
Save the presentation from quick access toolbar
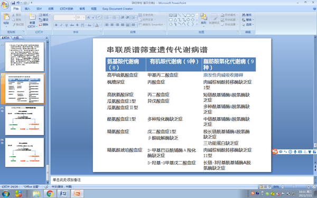[13, 3]
